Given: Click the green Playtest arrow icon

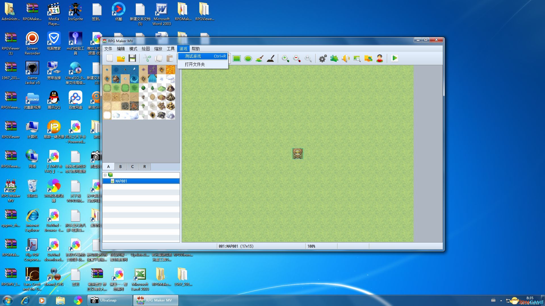Looking at the screenshot, I should point(395,58).
